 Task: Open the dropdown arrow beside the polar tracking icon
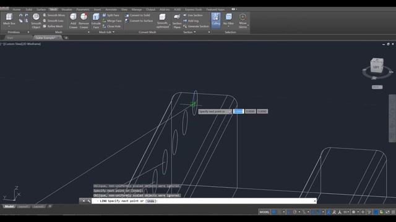[x=299, y=212]
